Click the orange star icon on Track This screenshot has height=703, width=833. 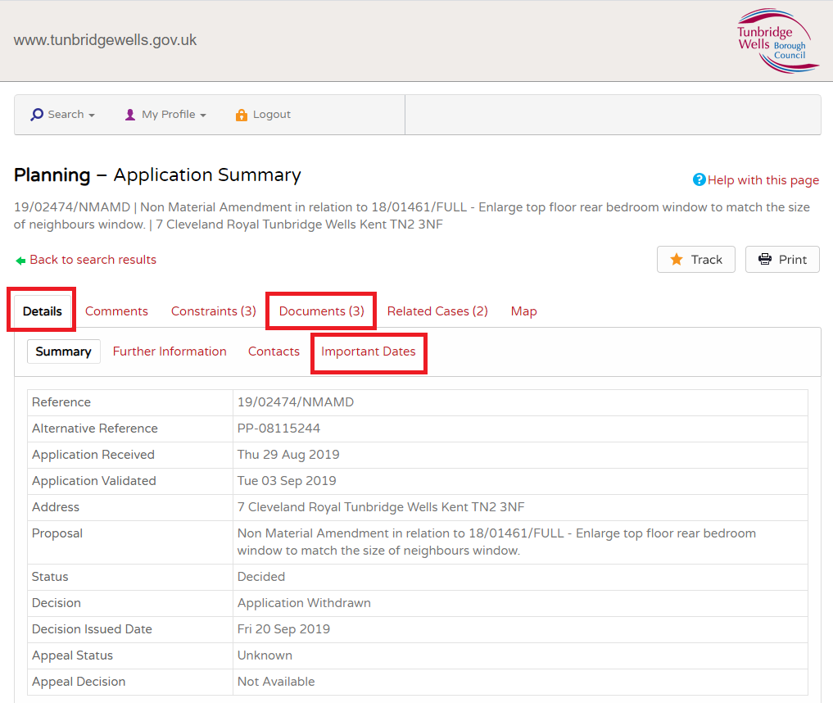coord(677,259)
